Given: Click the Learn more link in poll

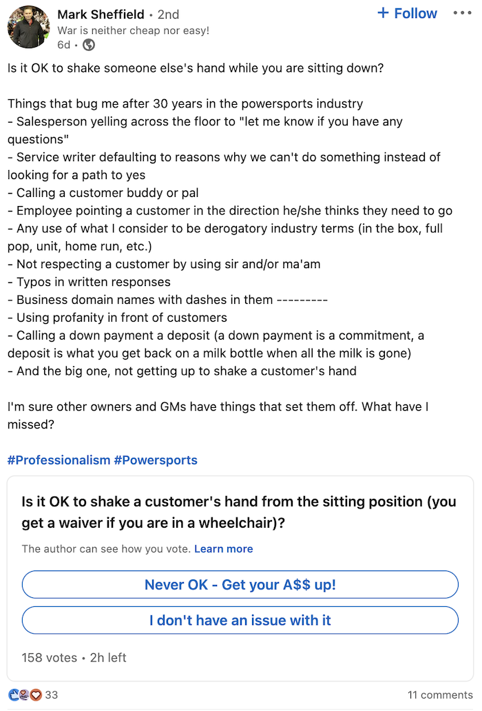Looking at the screenshot, I should pyautogui.click(x=224, y=549).
